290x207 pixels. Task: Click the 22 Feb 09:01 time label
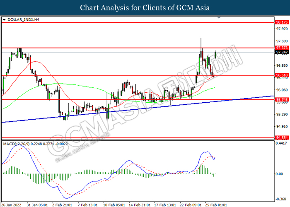click(x=191, y=205)
